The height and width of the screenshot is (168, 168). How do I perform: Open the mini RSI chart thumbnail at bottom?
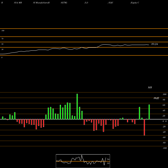(x=83, y=161)
